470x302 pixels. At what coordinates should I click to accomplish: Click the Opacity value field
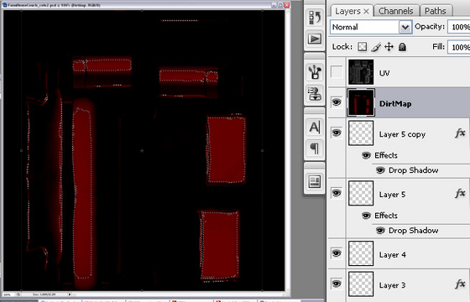(458, 27)
